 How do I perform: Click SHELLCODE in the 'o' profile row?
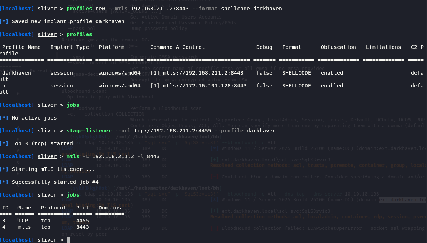(296, 86)
